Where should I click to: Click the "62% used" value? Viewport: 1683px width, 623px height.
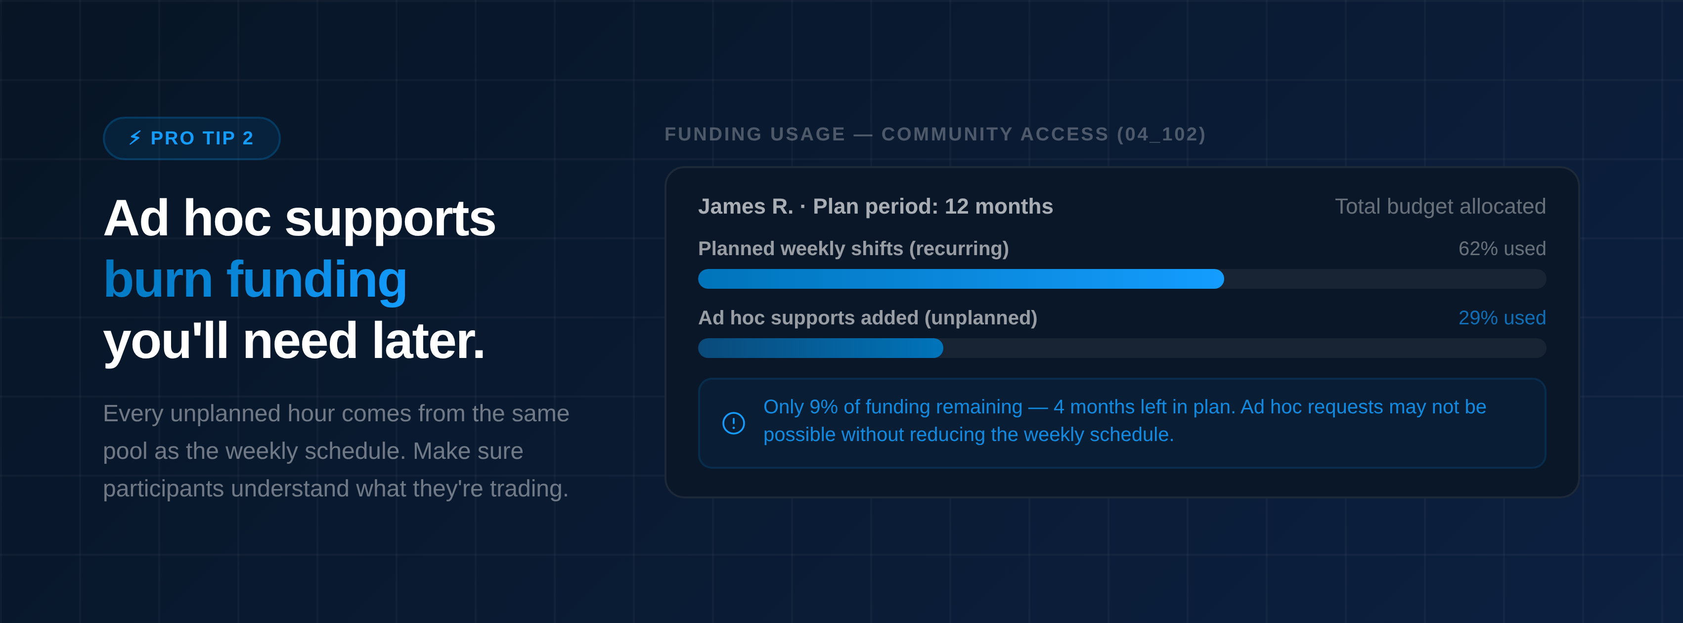[x=1502, y=249]
